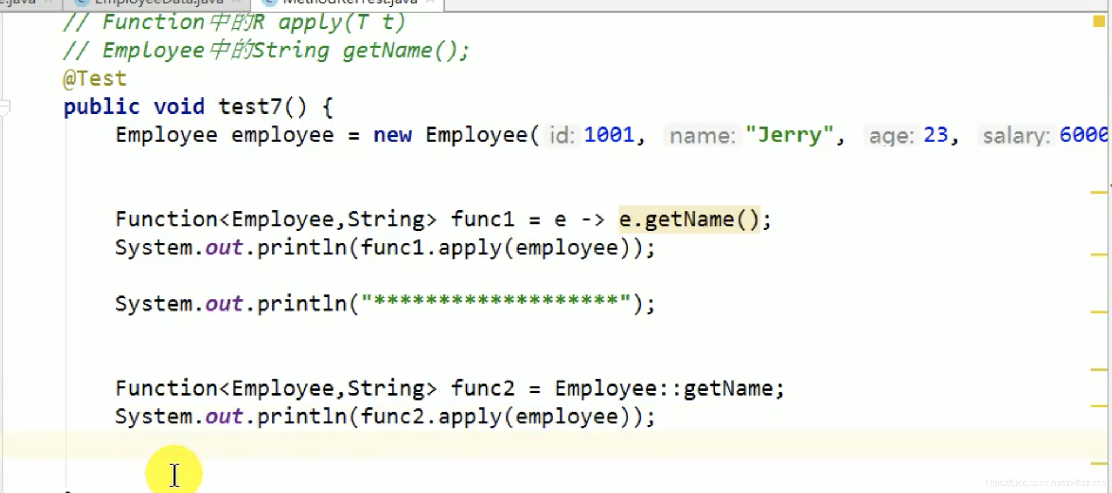The height and width of the screenshot is (493, 1112).
Task: Click the 'age:' parameter hint
Action: tap(891, 135)
